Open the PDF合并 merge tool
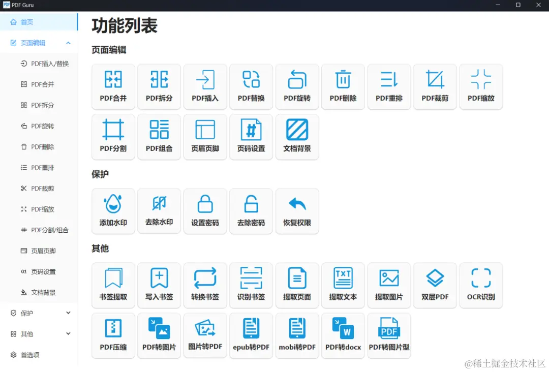Viewport: 549px width, 372px height. [113, 86]
